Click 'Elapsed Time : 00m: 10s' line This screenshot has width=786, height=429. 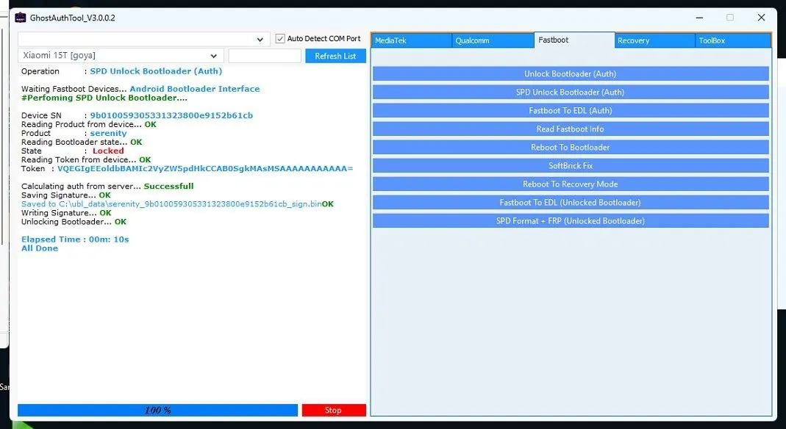click(x=75, y=239)
